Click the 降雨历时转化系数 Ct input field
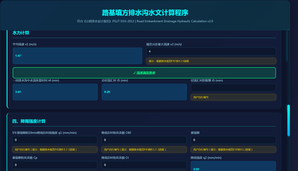The width and height of the screenshot is (298, 171). 144,165
